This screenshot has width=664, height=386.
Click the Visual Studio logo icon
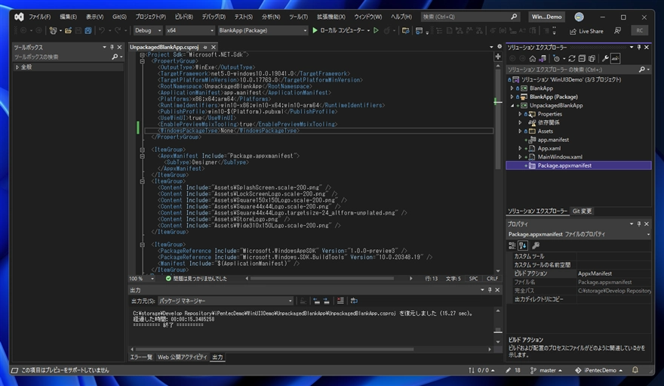tap(19, 17)
